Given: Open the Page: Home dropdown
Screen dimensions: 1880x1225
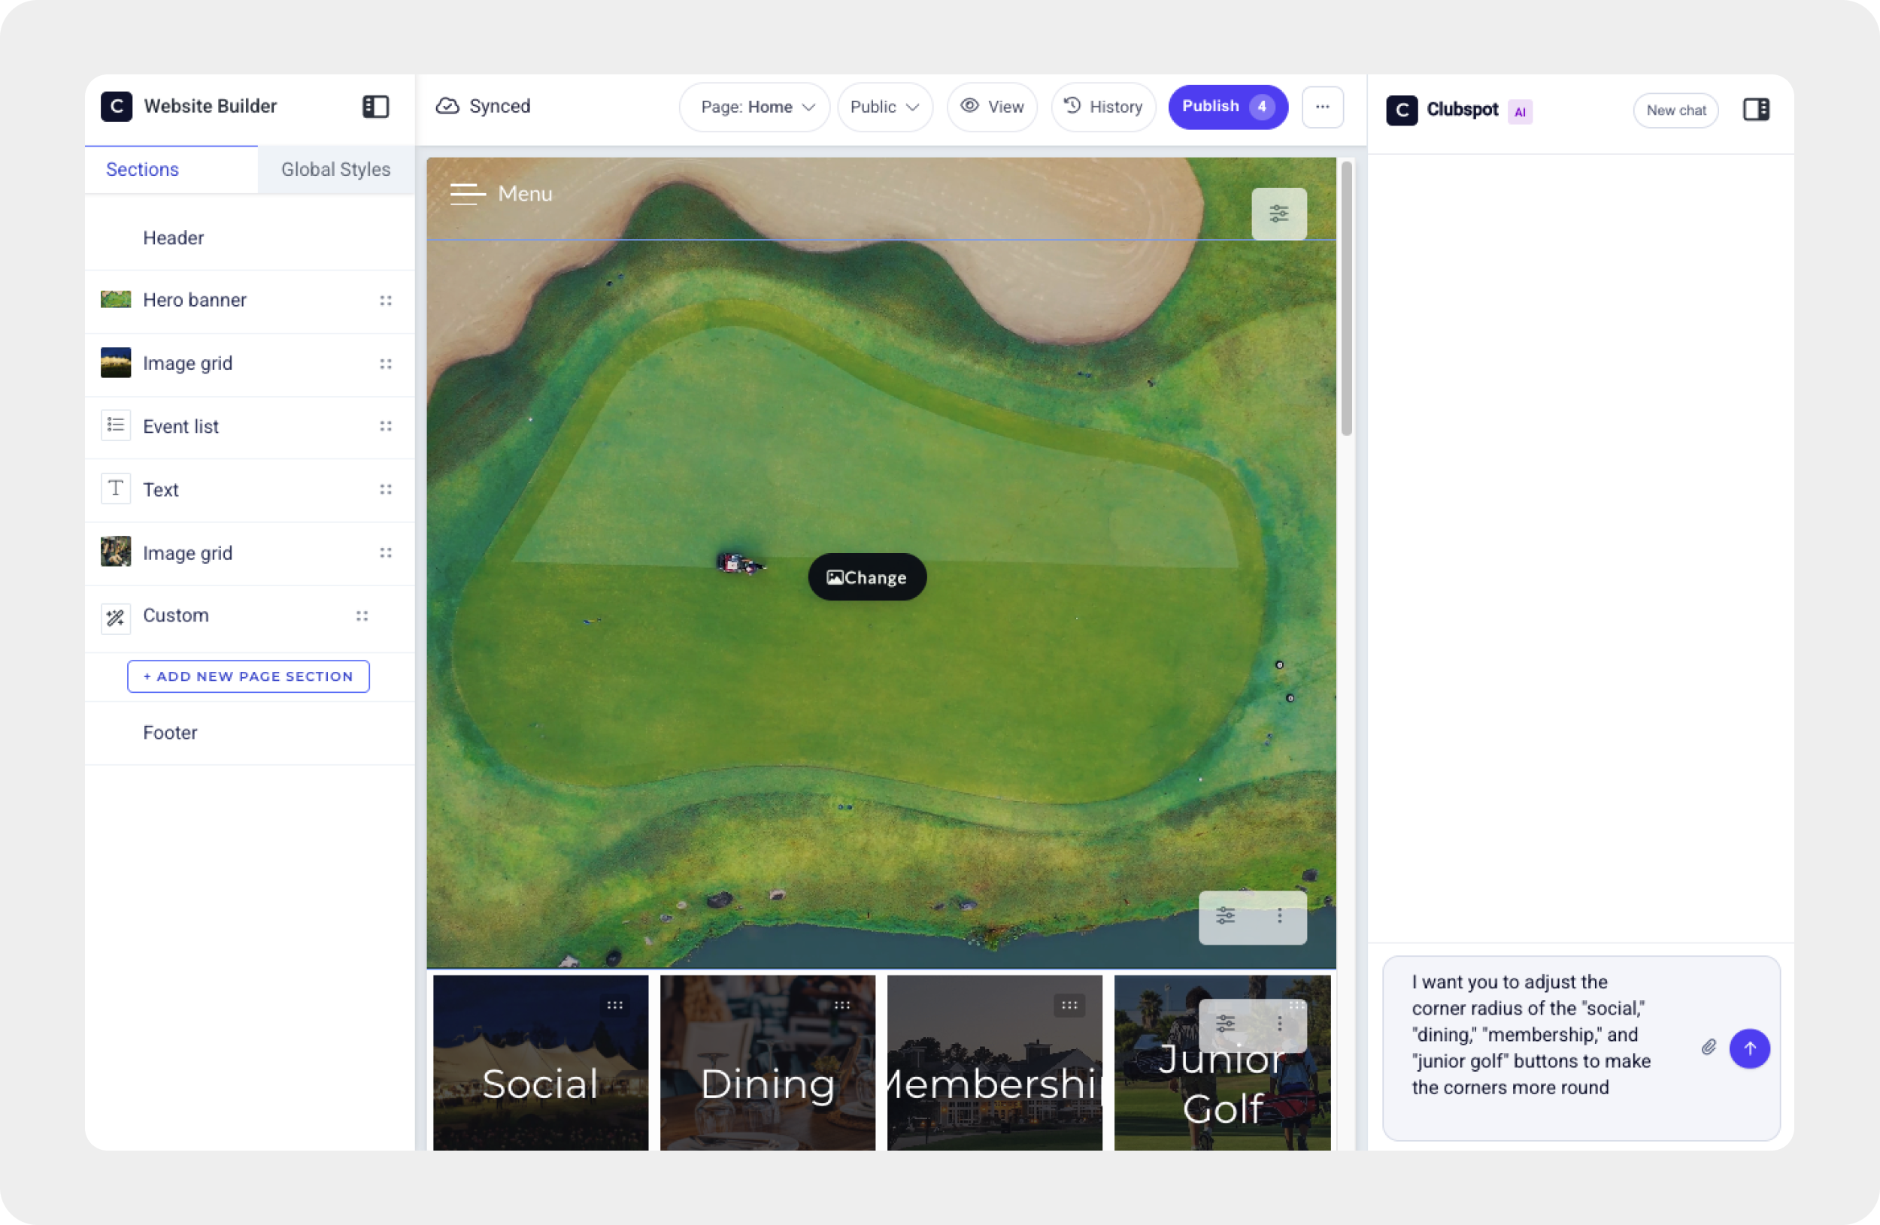Looking at the screenshot, I should tap(754, 107).
